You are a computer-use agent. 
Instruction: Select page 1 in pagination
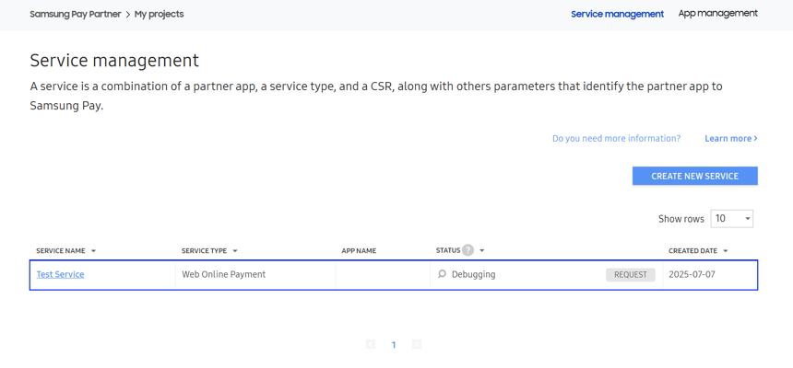tap(394, 345)
